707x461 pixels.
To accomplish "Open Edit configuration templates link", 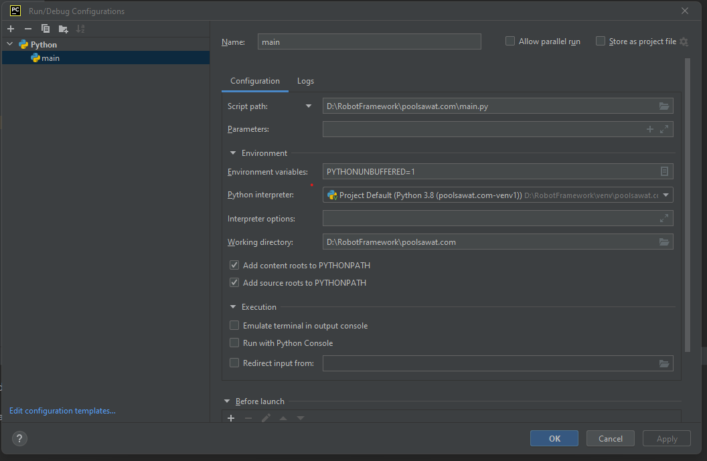I will tap(62, 411).
